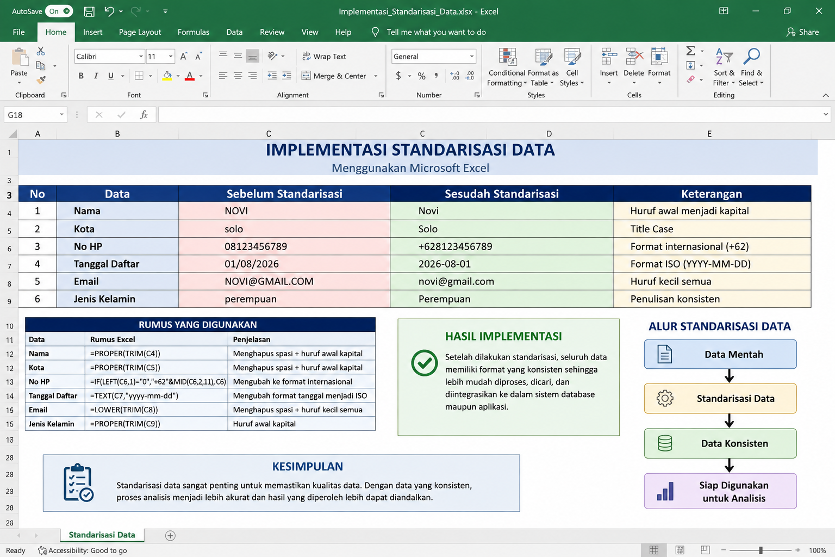Click the Ribbon Display Options icon
This screenshot has width=835, height=557.
pyautogui.click(x=724, y=11)
